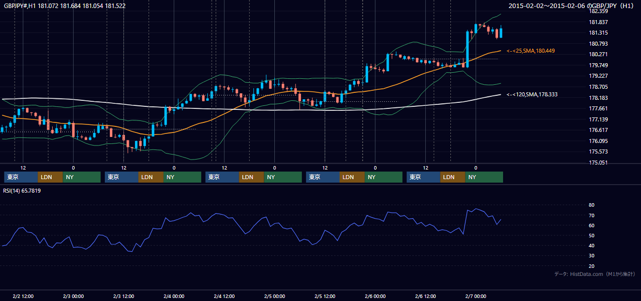Select the 2/4 LDN session block

(x=251, y=177)
